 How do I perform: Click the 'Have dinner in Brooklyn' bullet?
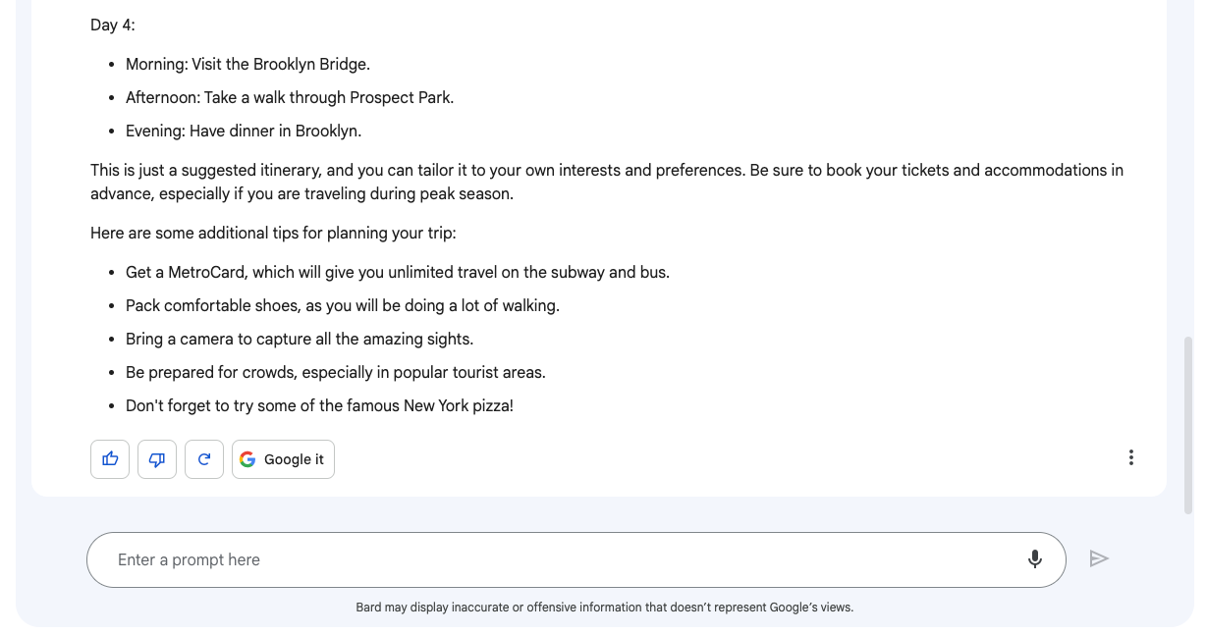point(244,131)
